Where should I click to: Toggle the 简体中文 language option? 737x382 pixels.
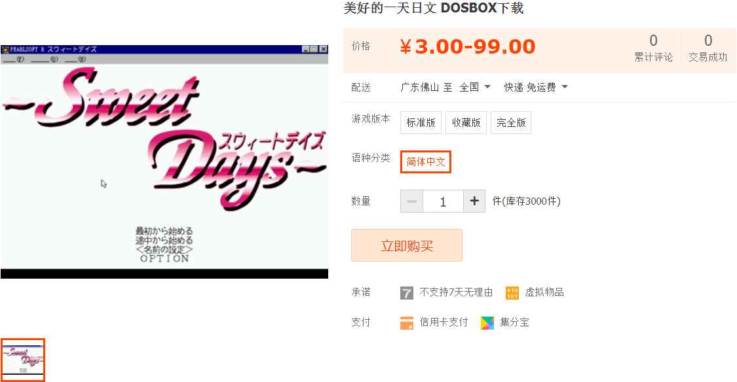click(426, 162)
